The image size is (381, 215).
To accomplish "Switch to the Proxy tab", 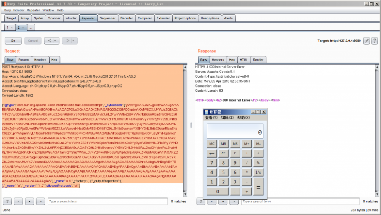I will (24, 18).
